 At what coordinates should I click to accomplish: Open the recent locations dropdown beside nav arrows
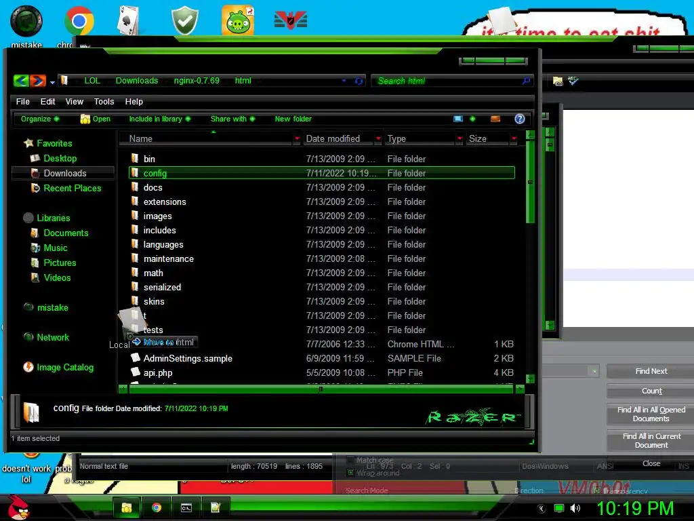(52, 82)
